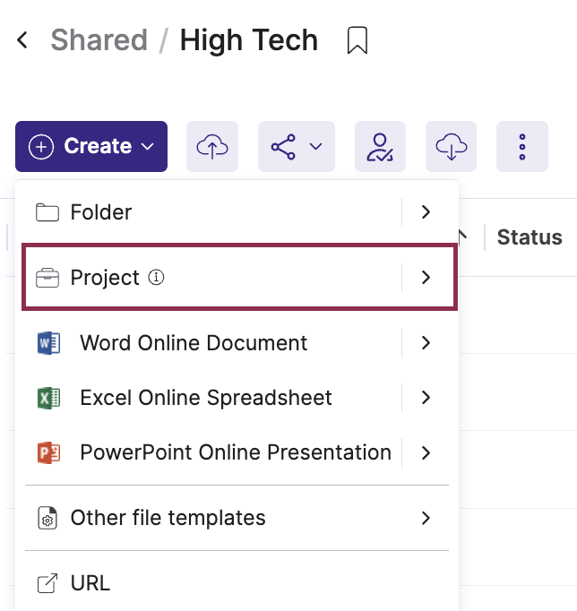This screenshot has height=611, width=577.
Task: Click the Word document icon
Action: (48, 343)
